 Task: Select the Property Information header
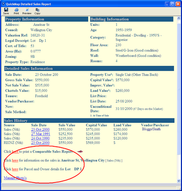pyautogui.click(x=46, y=19)
